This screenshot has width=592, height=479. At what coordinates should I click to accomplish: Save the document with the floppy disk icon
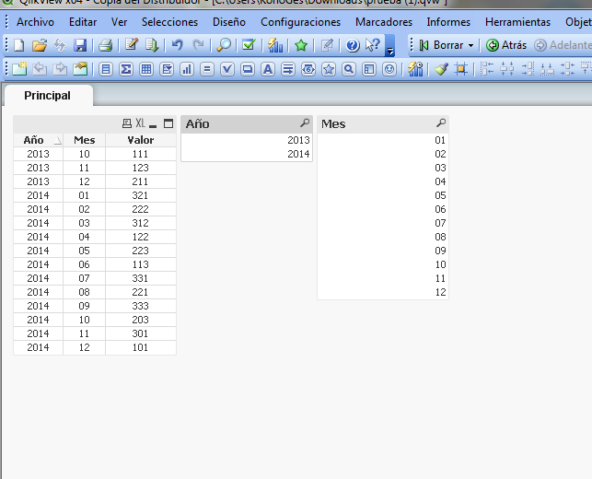click(x=80, y=45)
